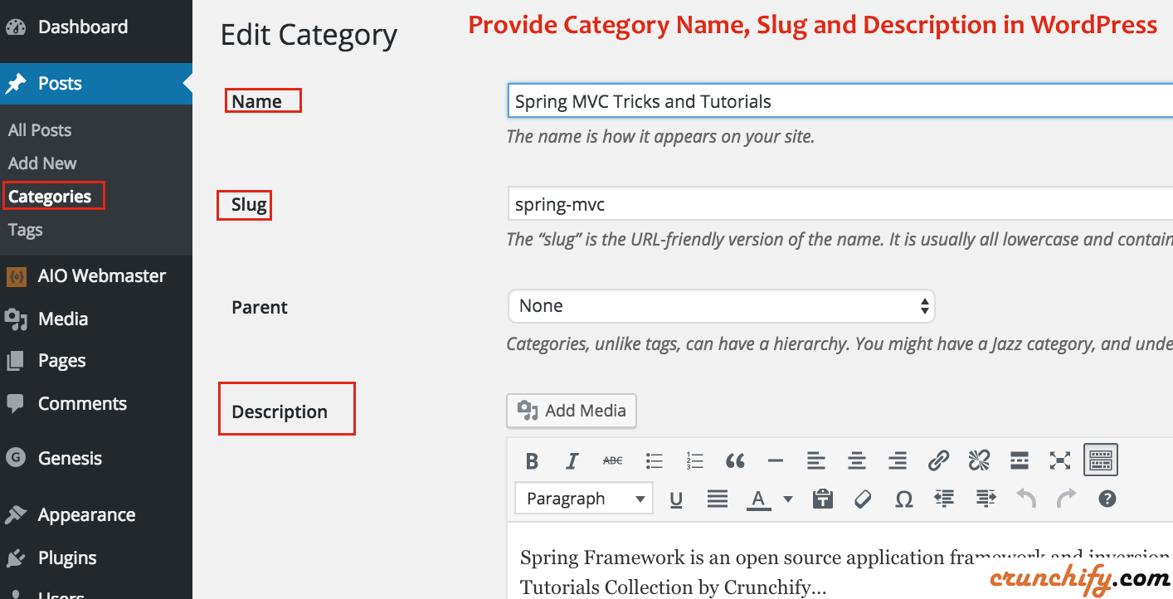The image size is (1173, 599).
Task: Toggle the second toolbar row visibility
Action: coord(1100,460)
